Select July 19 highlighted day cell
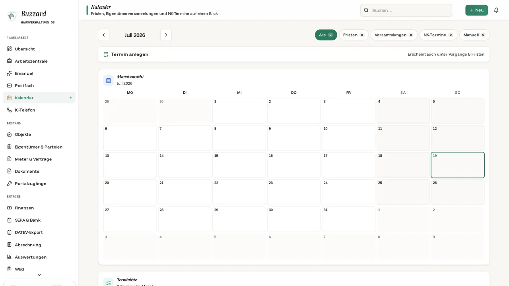509x286 pixels. [458, 165]
